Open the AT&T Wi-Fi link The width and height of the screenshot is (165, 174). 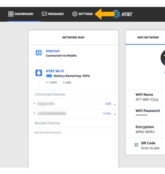55,71
